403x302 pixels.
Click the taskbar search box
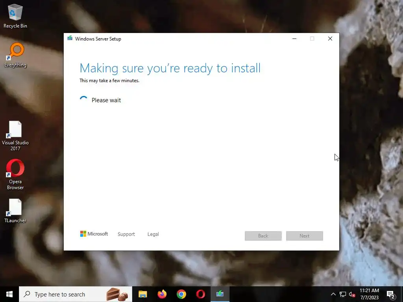tap(76, 294)
